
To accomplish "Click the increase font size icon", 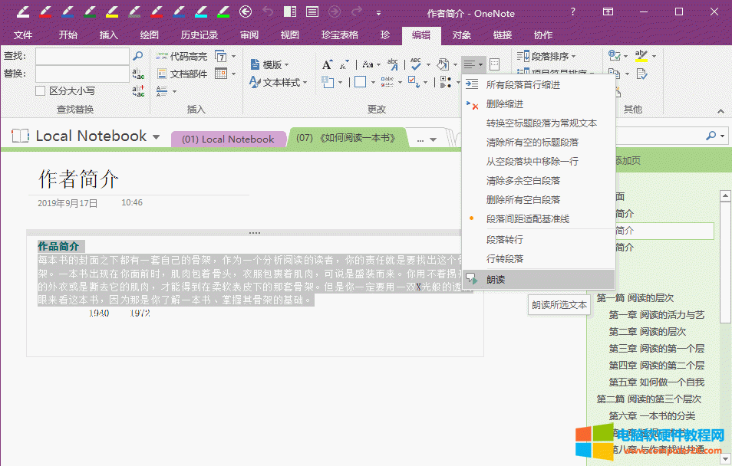I will point(328,64).
